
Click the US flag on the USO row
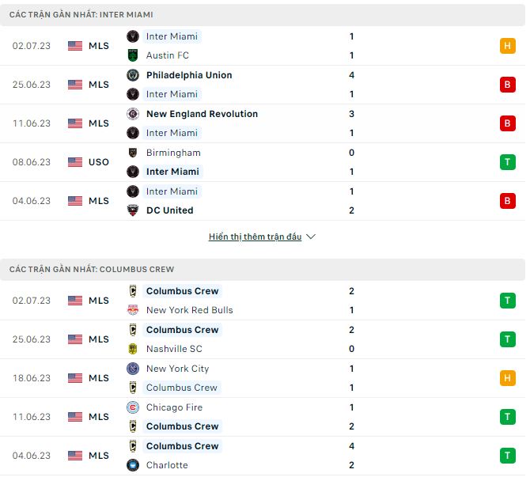click(x=75, y=162)
